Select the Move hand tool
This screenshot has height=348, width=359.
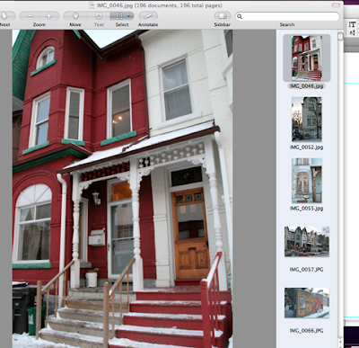click(75, 16)
